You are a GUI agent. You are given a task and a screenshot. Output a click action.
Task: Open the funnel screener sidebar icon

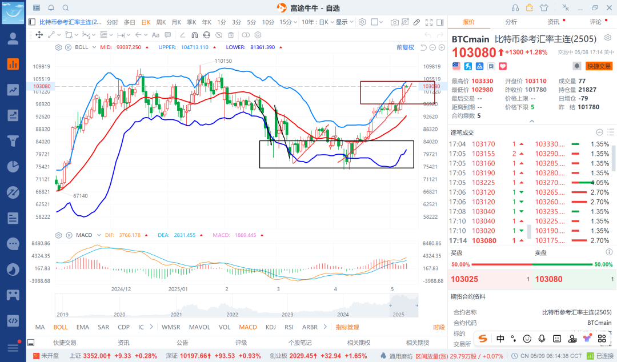pos(13,140)
